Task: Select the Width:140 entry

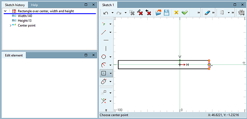Action: point(25,16)
